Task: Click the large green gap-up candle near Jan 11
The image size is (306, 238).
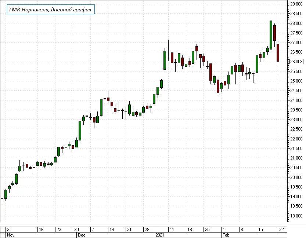Action: tap(165, 61)
